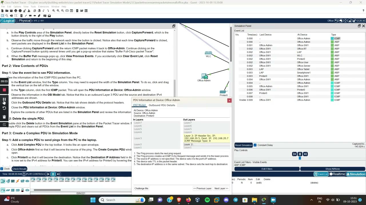366x205 pixels.
Task: Switch to Realtime mode
Action: [337, 174]
